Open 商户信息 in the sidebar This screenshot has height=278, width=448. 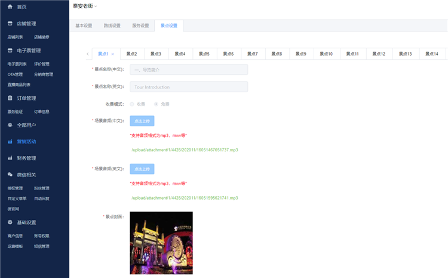tap(15, 236)
